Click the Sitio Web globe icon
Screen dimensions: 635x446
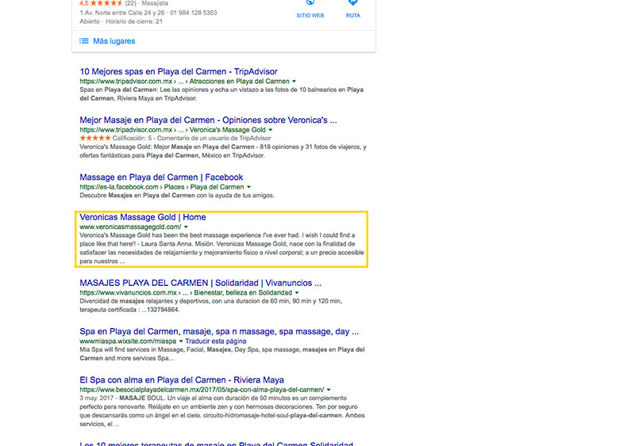click(x=310, y=3)
